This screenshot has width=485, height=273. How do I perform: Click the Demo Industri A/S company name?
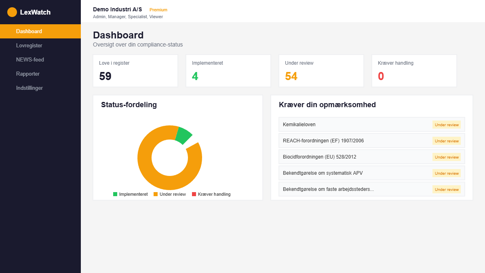tap(117, 9)
